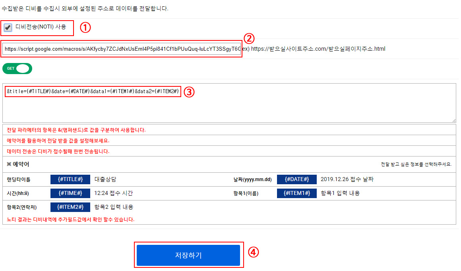461x271 pixels.
Task: Insert the {#TITLE#} reserved word
Action: [x=70, y=179]
